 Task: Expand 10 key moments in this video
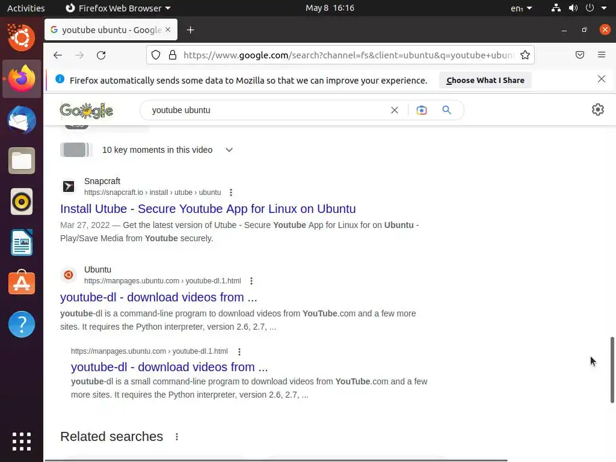(x=229, y=150)
